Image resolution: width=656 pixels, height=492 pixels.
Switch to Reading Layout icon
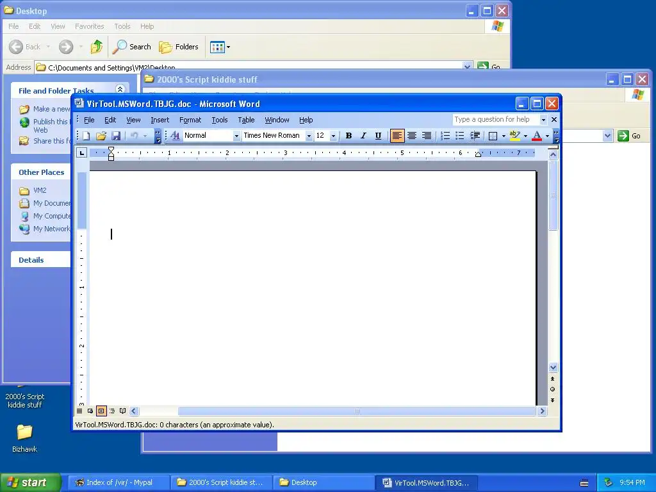click(x=122, y=411)
